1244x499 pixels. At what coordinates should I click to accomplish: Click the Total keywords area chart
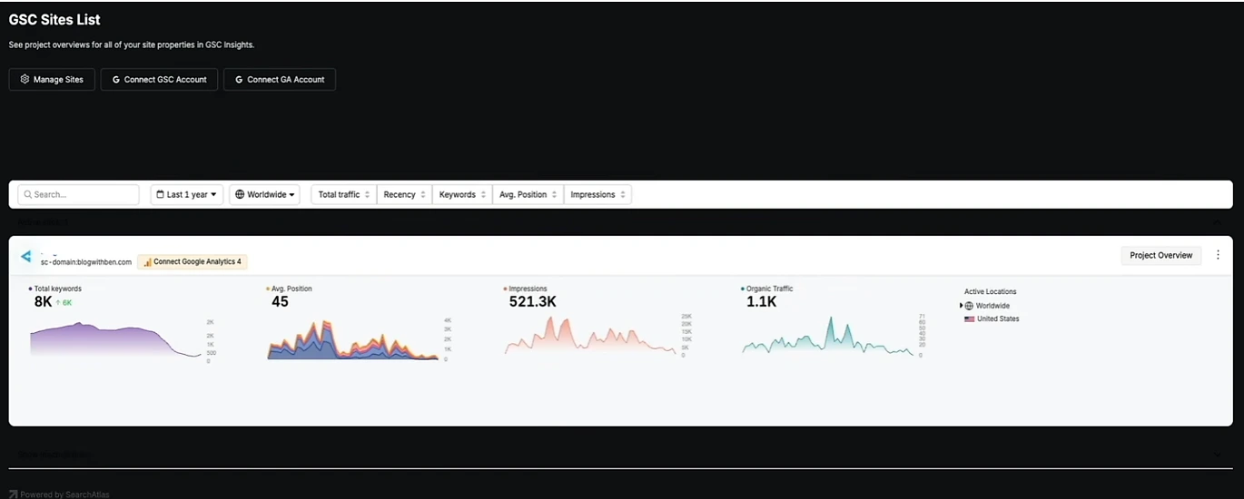coord(115,340)
